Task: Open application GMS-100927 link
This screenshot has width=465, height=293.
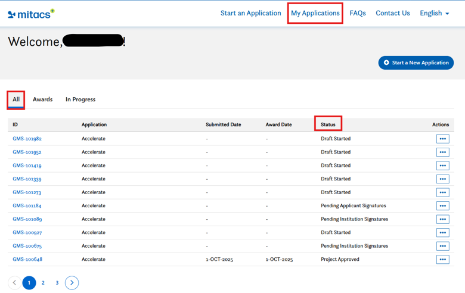Action: pos(27,233)
